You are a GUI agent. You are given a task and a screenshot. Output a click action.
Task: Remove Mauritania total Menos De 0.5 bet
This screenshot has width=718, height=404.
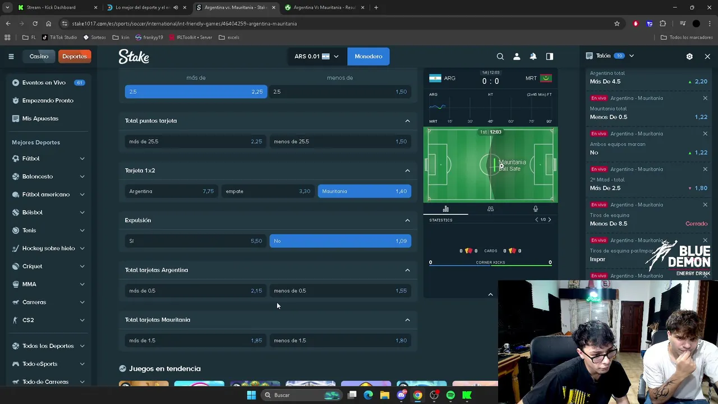(x=705, y=98)
